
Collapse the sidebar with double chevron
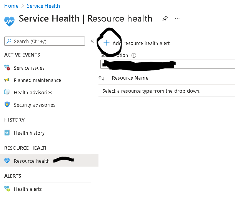[92, 41]
